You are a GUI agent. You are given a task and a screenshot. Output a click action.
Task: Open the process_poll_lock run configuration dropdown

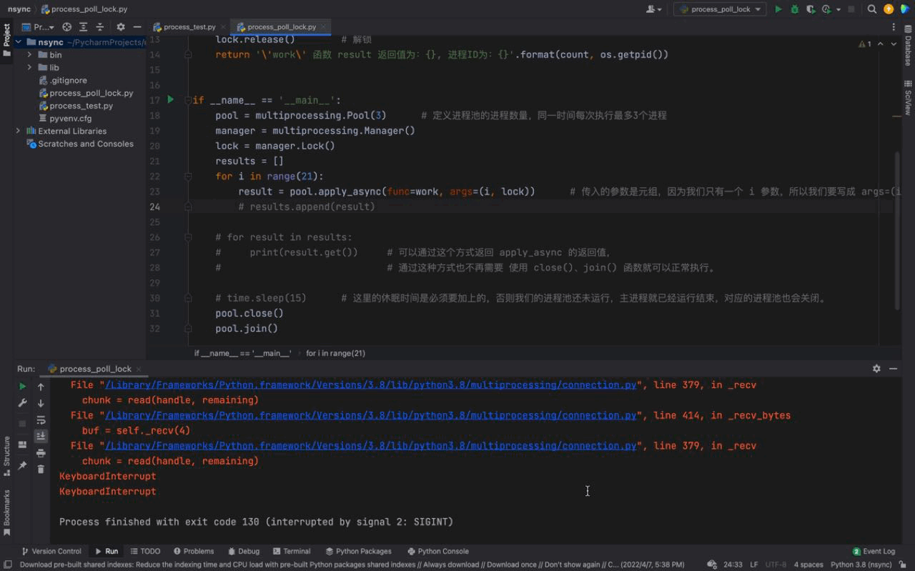[718, 10]
